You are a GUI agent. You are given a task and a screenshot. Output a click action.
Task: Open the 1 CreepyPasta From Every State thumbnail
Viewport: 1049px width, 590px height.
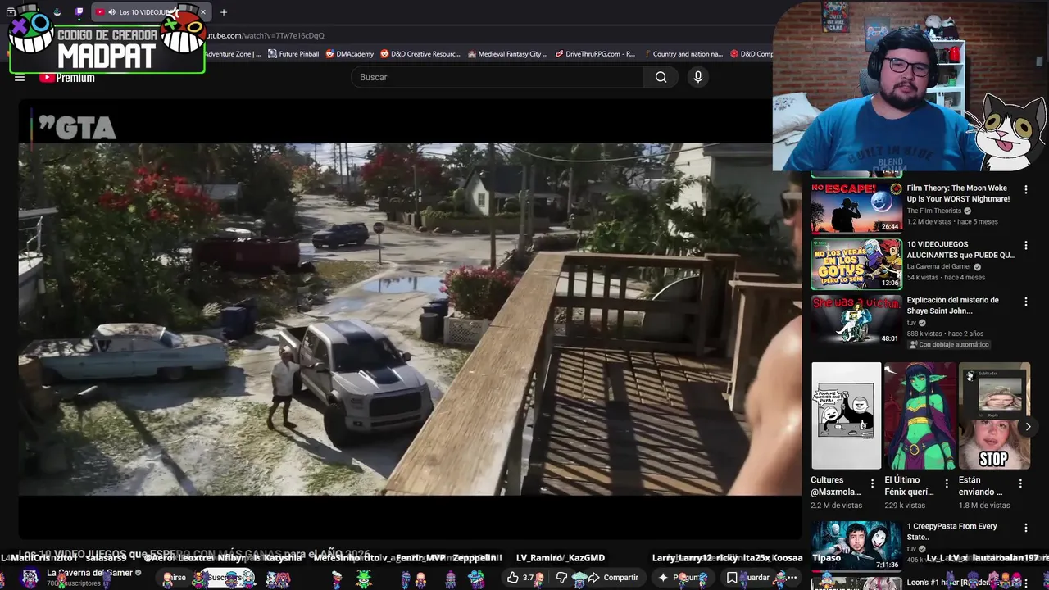(856, 546)
